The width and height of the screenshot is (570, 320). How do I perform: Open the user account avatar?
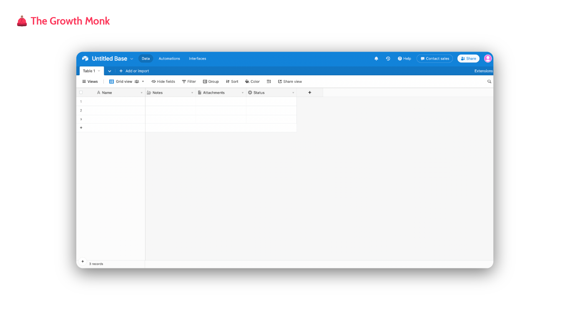[488, 59]
